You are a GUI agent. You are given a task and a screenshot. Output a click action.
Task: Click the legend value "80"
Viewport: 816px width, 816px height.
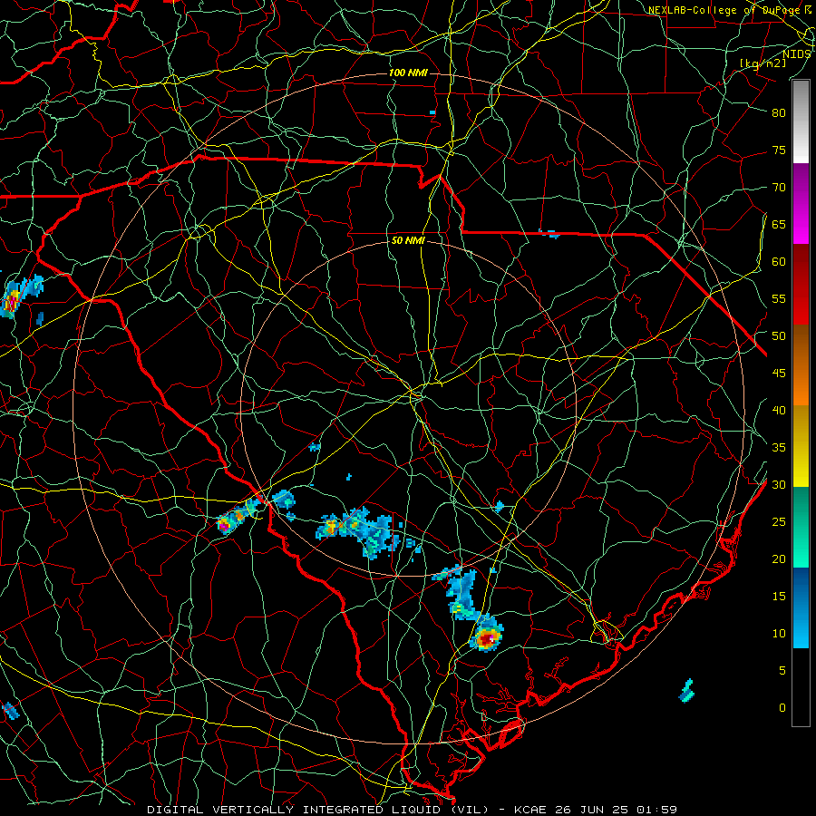(779, 113)
